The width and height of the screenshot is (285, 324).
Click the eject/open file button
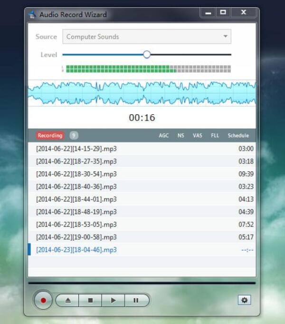tap(68, 300)
